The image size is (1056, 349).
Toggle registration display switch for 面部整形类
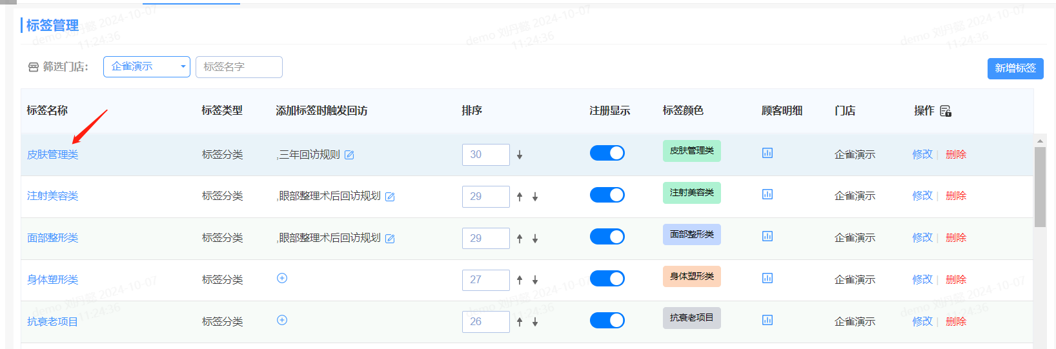[607, 237]
